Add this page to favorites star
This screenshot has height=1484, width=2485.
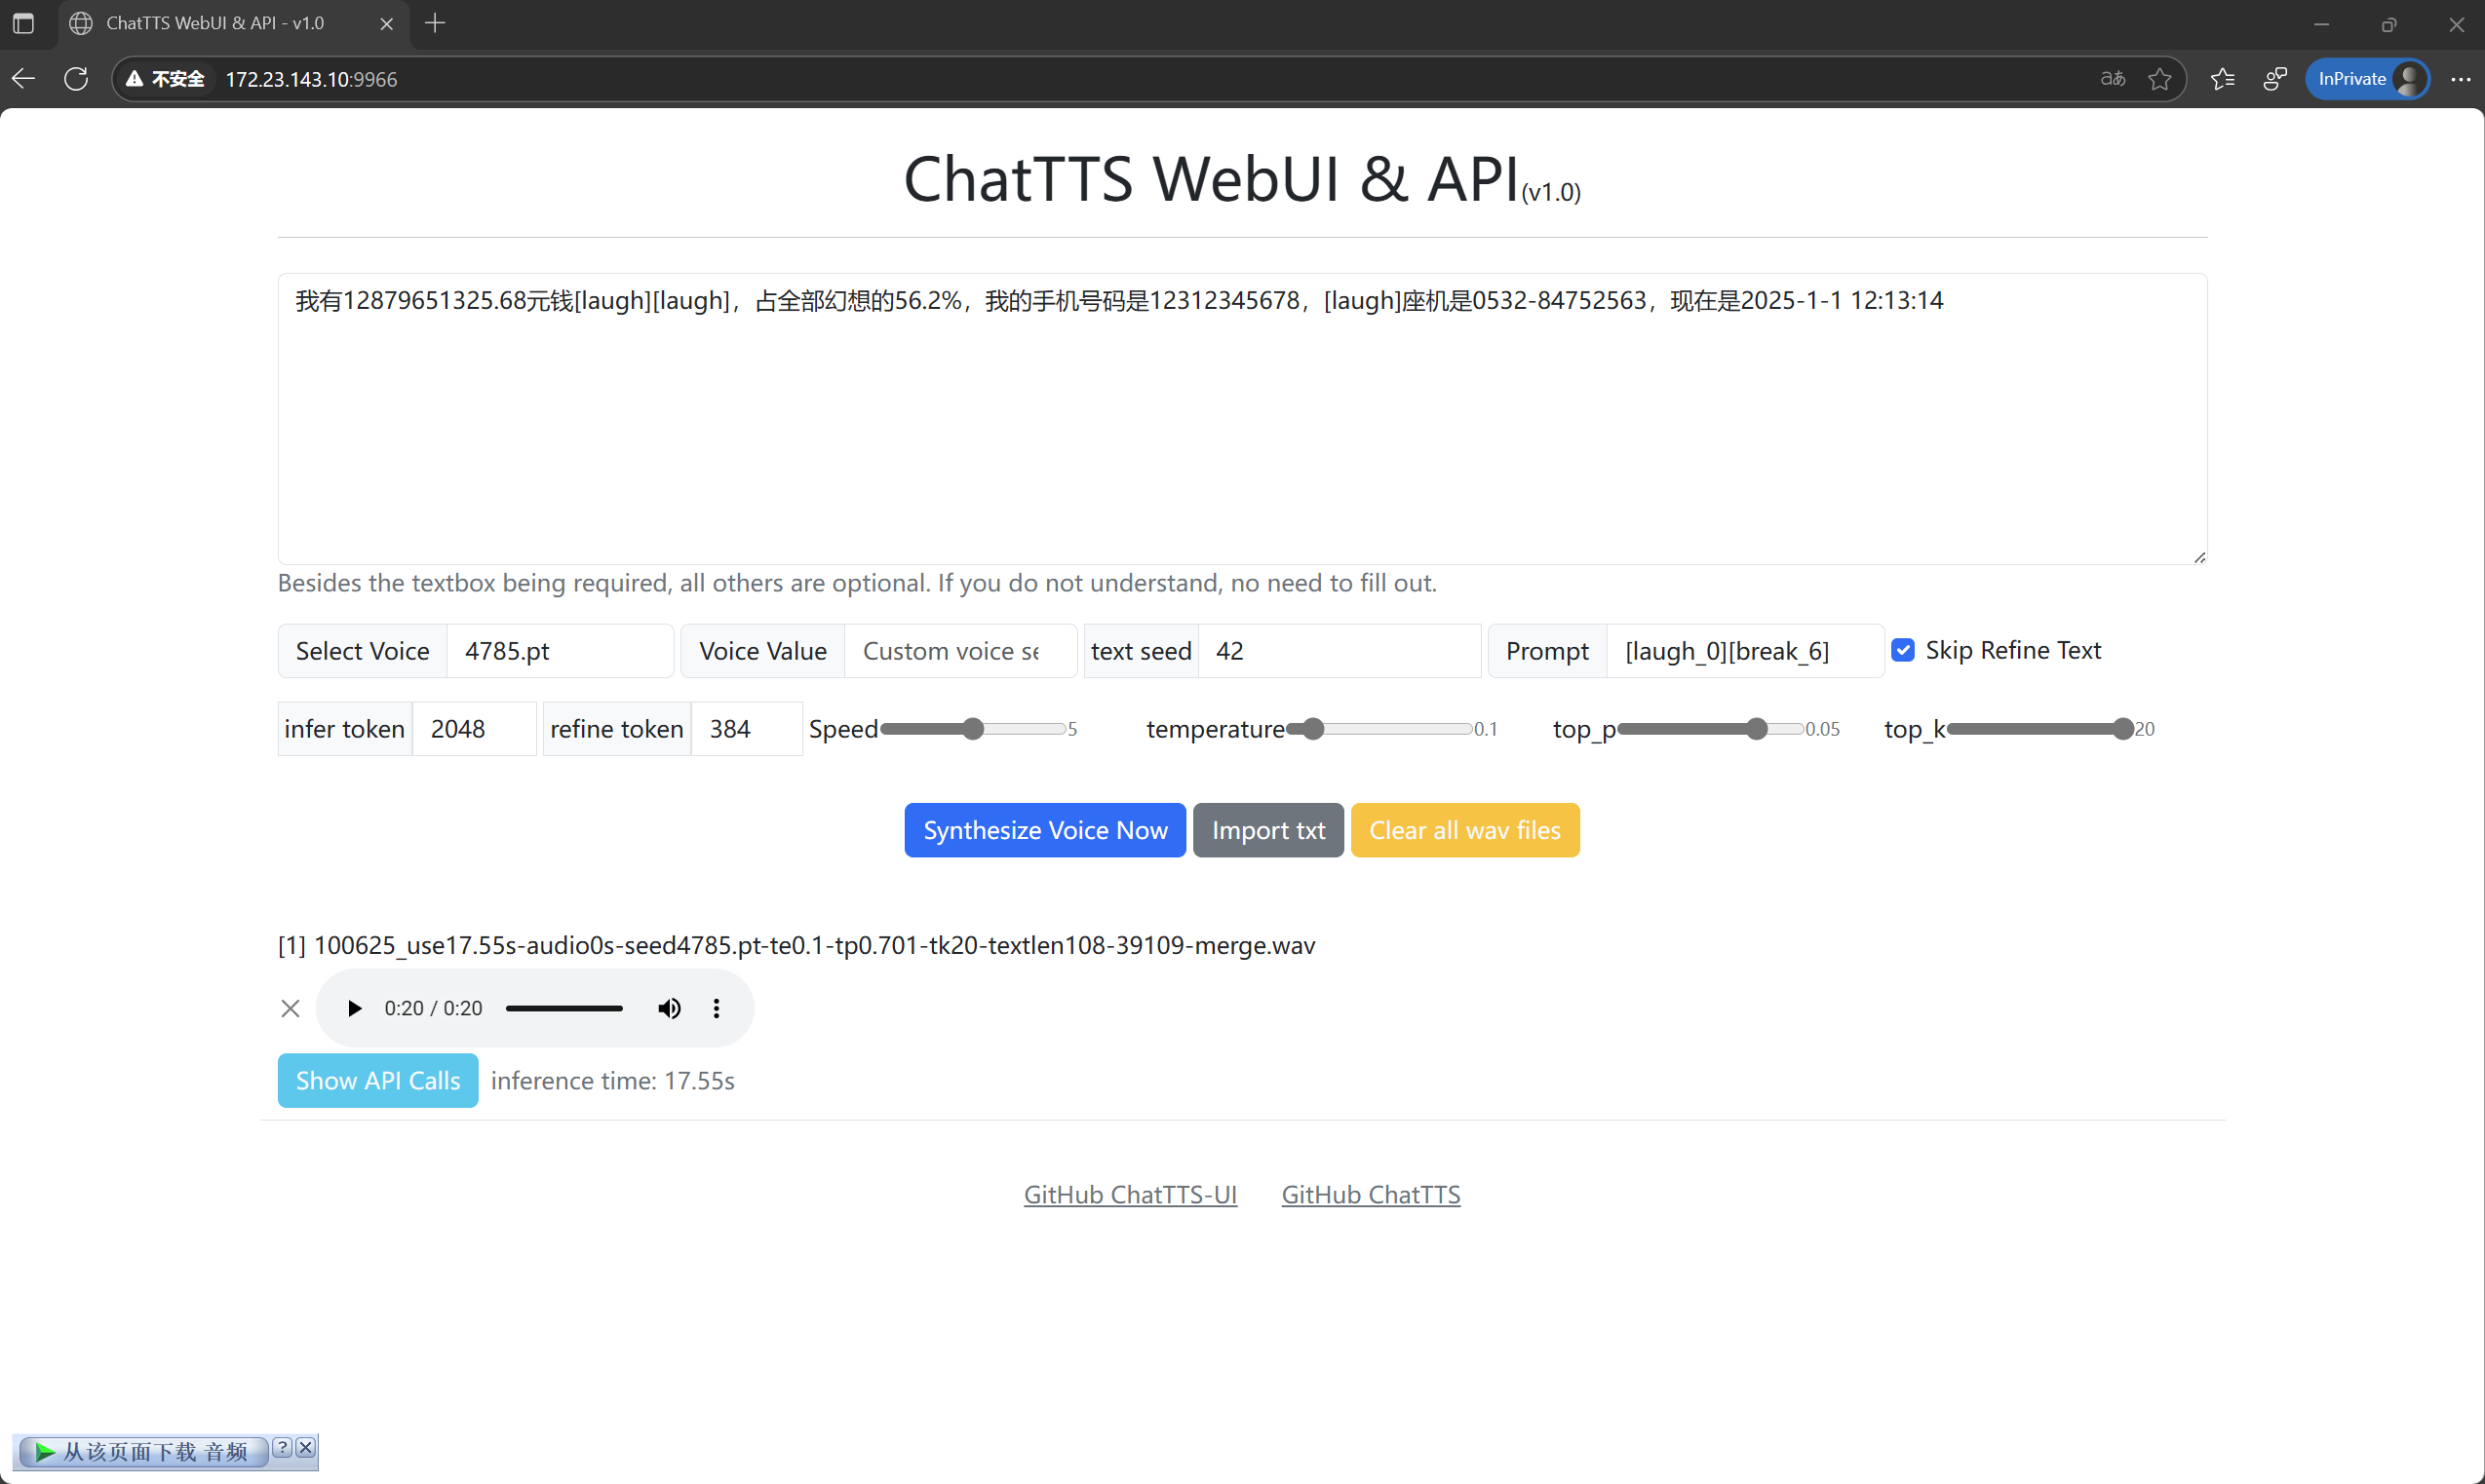(x=2158, y=79)
